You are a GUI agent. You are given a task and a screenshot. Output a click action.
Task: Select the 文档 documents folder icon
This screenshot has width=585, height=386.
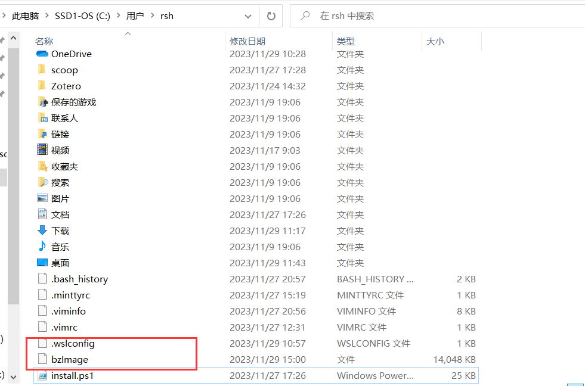(x=42, y=214)
